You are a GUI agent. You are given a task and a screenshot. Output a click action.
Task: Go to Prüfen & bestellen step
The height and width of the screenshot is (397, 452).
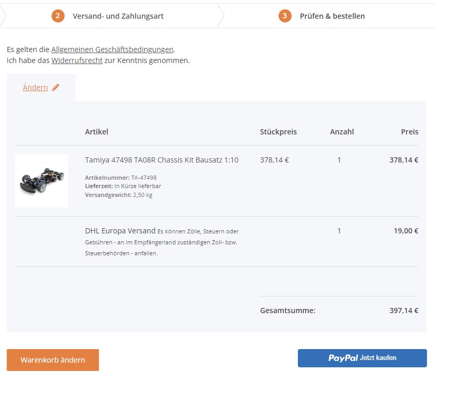pos(332,16)
